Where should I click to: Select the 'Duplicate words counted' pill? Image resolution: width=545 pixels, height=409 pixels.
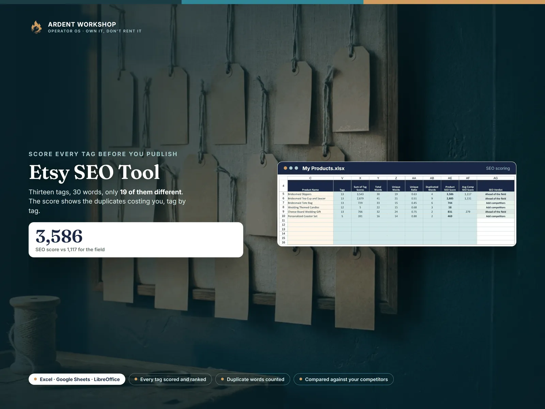[253, 379]
